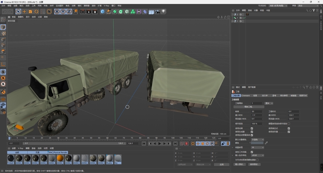Screen dimensions: 323x173
Task: Go to start of animation
Action: tap(144, 144)
